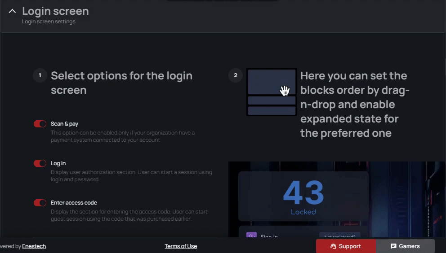
Task: Click the drag-n-drop blocks illustration
Action: pyautogui.click(x=272, y=92)
